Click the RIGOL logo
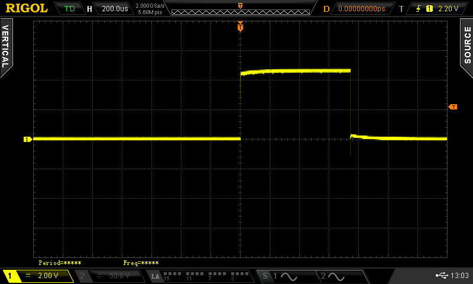473x284 pixels. coord(27,8)
